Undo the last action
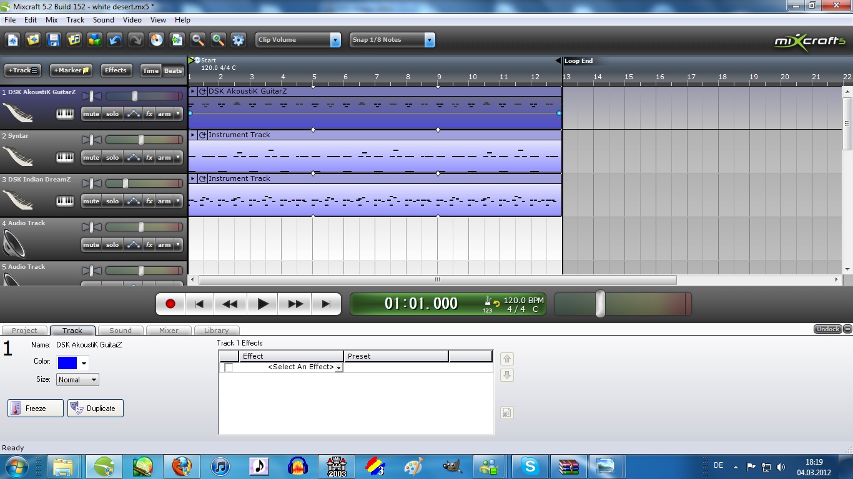Viewport: 853px width, 479px height. point(116,40)
